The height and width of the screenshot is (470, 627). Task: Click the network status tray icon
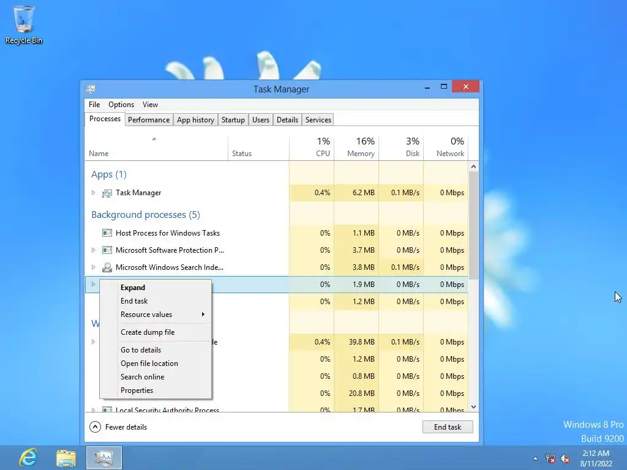click(550, 458)
